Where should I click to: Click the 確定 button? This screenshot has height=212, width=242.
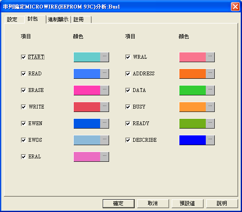point(118,203)
